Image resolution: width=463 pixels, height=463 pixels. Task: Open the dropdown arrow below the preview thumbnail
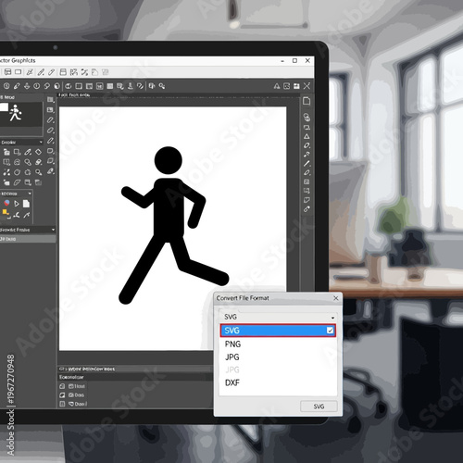click(x=41, y=142)
